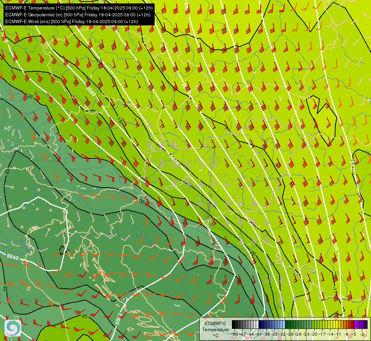The height and width of the screenshot is (341, 371).
Task: Click the -17 isotherm label on the map
Action: coord(335,290)
